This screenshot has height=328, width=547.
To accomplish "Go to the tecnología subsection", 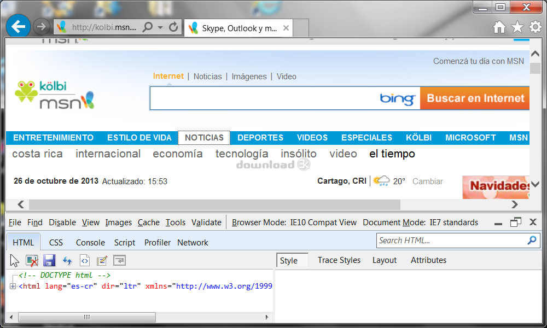I will [242, 154].
